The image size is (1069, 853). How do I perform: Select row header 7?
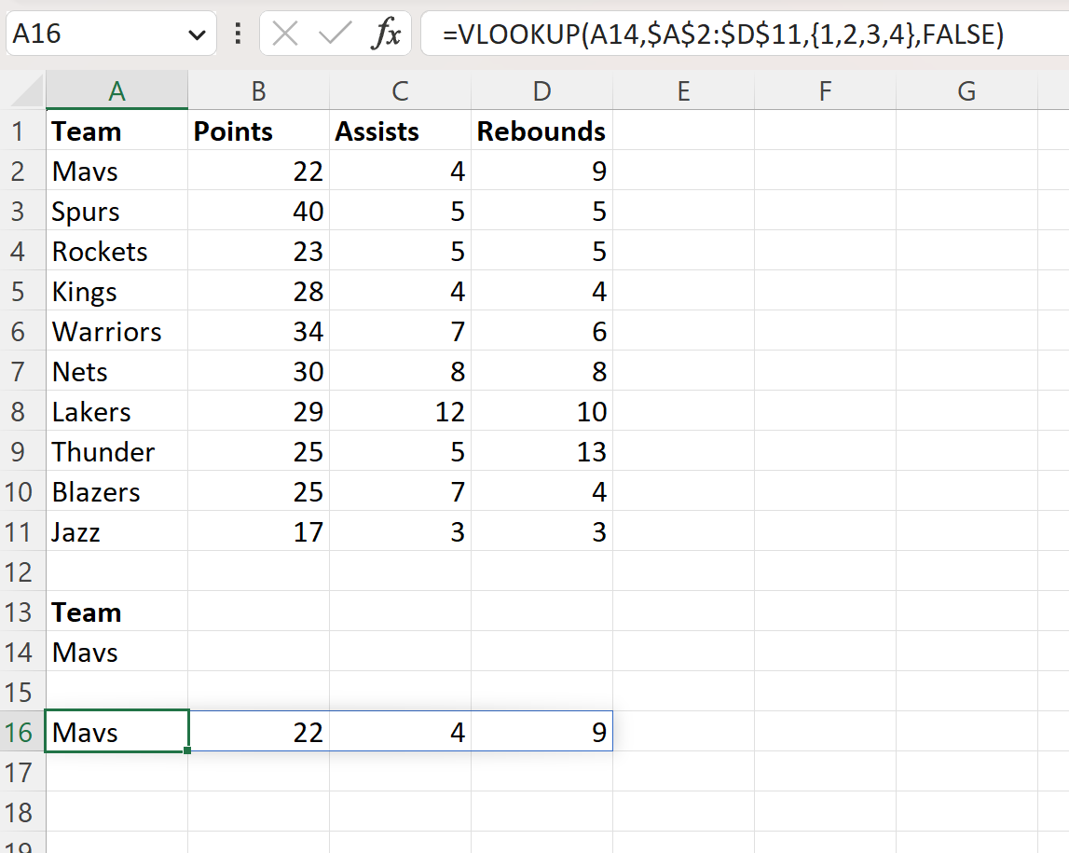click(22, 371)
